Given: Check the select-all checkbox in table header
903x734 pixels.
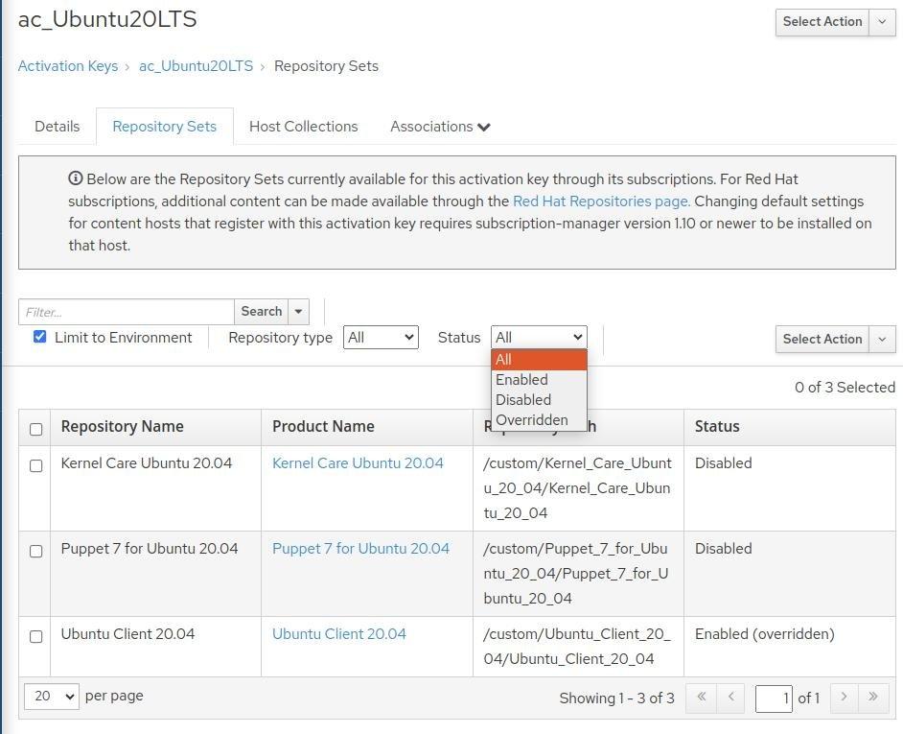Looking at the screenshot, I should coord(36,429).
